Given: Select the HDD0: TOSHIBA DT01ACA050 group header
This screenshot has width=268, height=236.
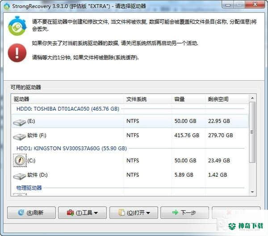Looking at the screenshot, I should point(68,109).
